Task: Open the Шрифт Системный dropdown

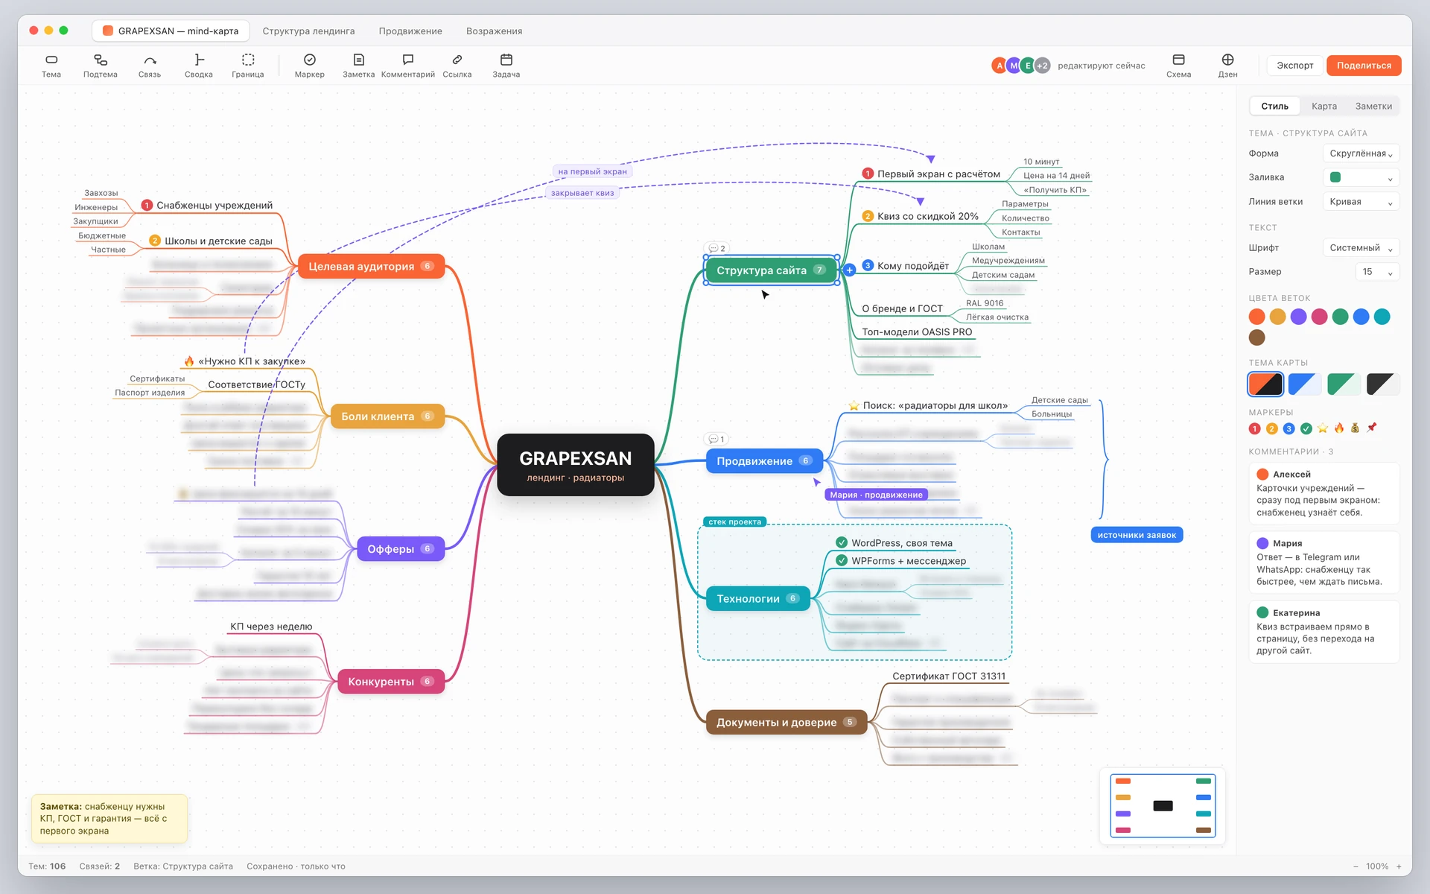Action: [x=1361, y=248]
